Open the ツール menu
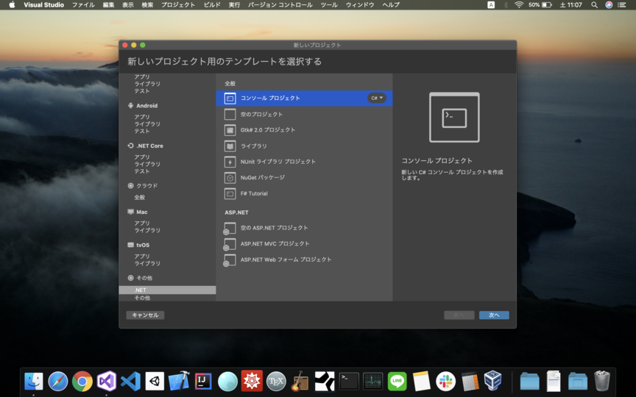This screenshot has width=636, height=397. [329, 5]
